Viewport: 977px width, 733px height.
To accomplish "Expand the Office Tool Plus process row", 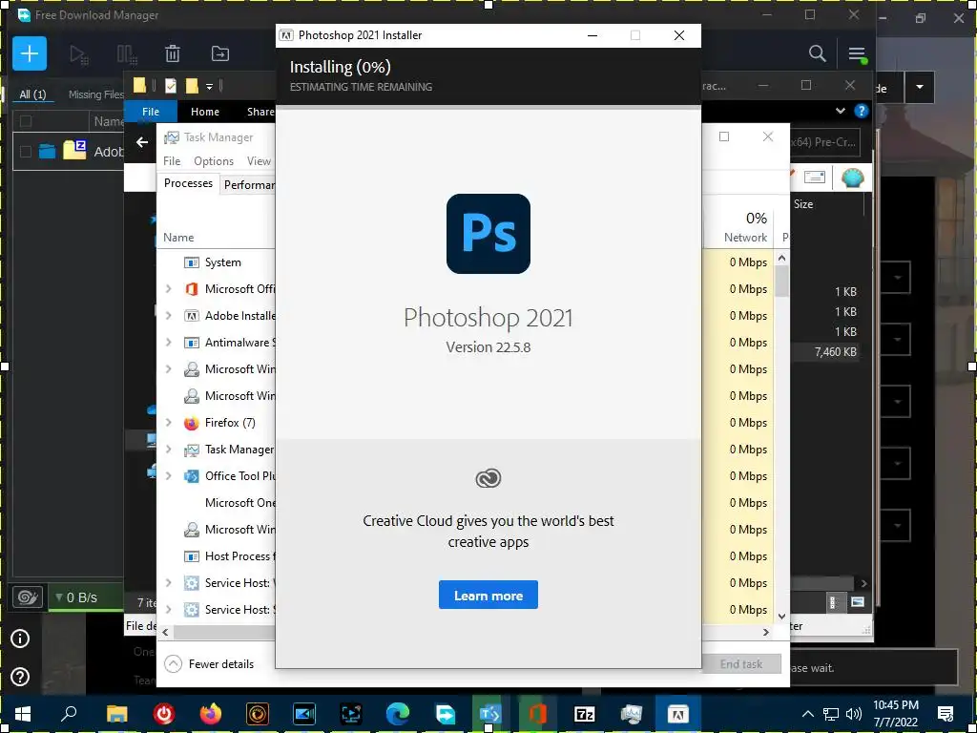I will [x=168, y=475].
